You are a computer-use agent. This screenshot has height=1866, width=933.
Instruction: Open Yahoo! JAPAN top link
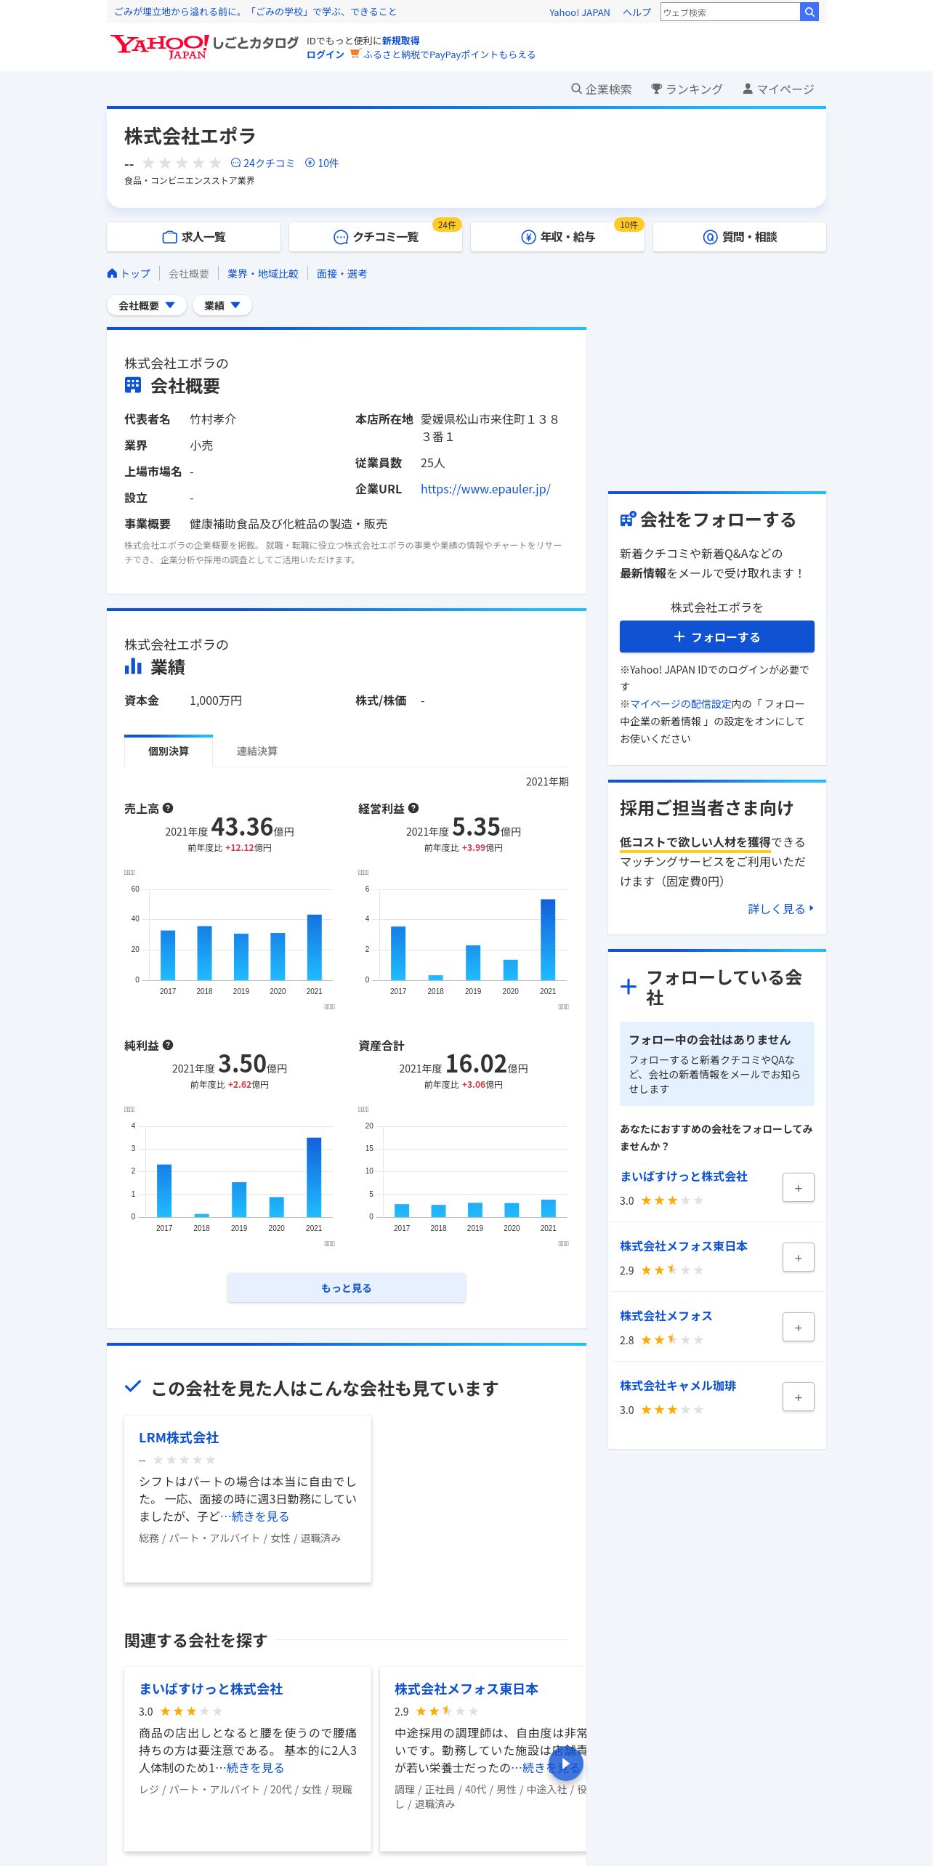point(579,12)
